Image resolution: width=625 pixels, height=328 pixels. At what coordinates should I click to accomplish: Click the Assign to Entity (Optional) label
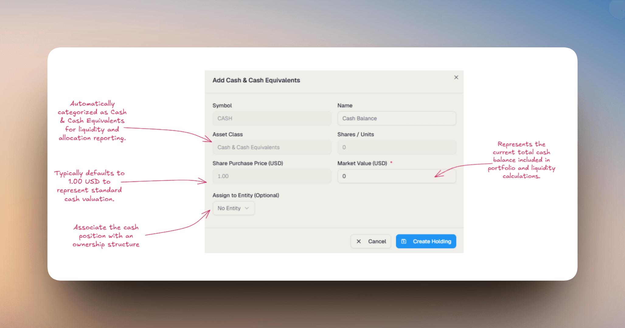(246, 195)
